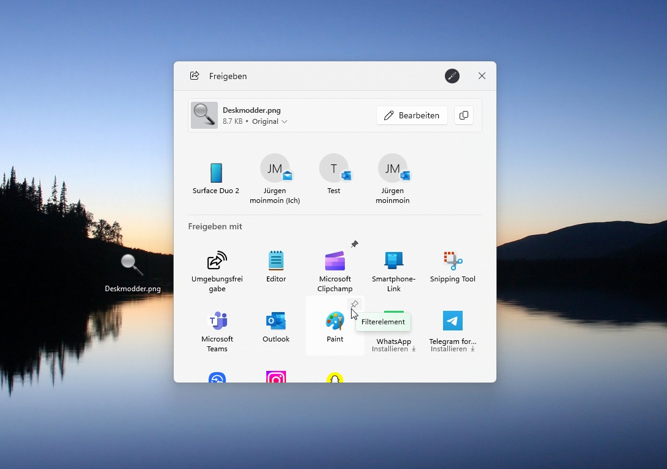Open the image in Paint

pos(335,326)
